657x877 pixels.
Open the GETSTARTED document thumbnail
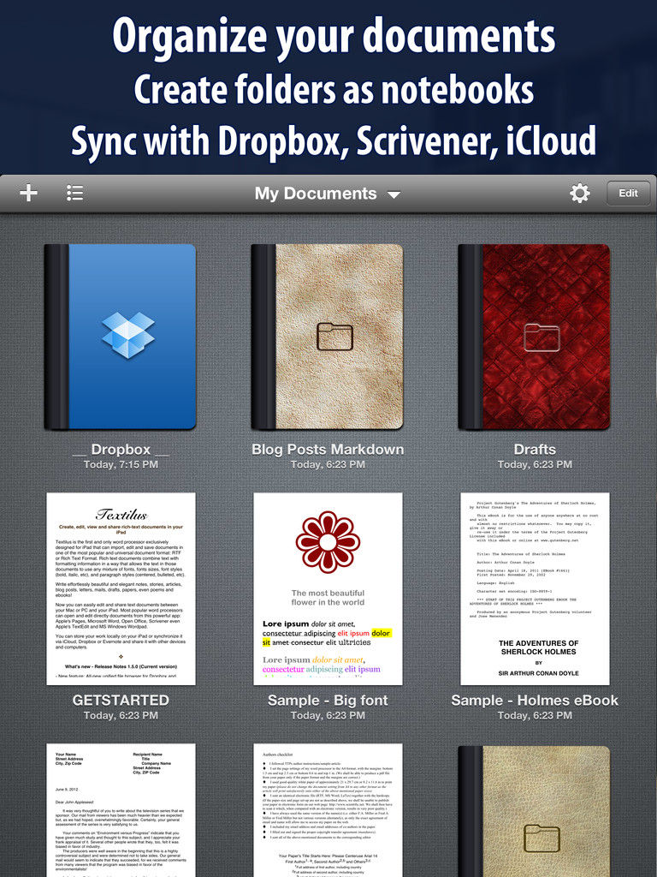(121, 588)
